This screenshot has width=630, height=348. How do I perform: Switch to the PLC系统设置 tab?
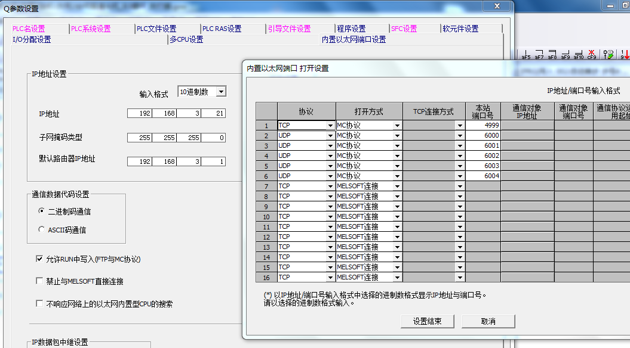[91, 29]
